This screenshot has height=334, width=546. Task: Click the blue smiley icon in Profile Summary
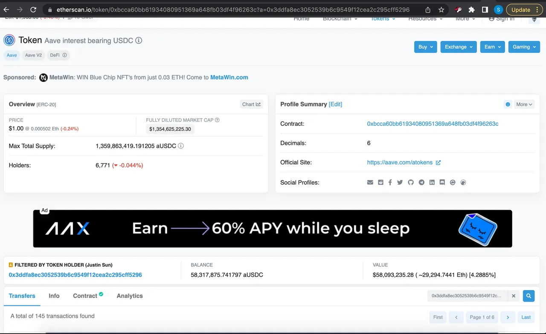pyautogui.click(x=508, y=104)
